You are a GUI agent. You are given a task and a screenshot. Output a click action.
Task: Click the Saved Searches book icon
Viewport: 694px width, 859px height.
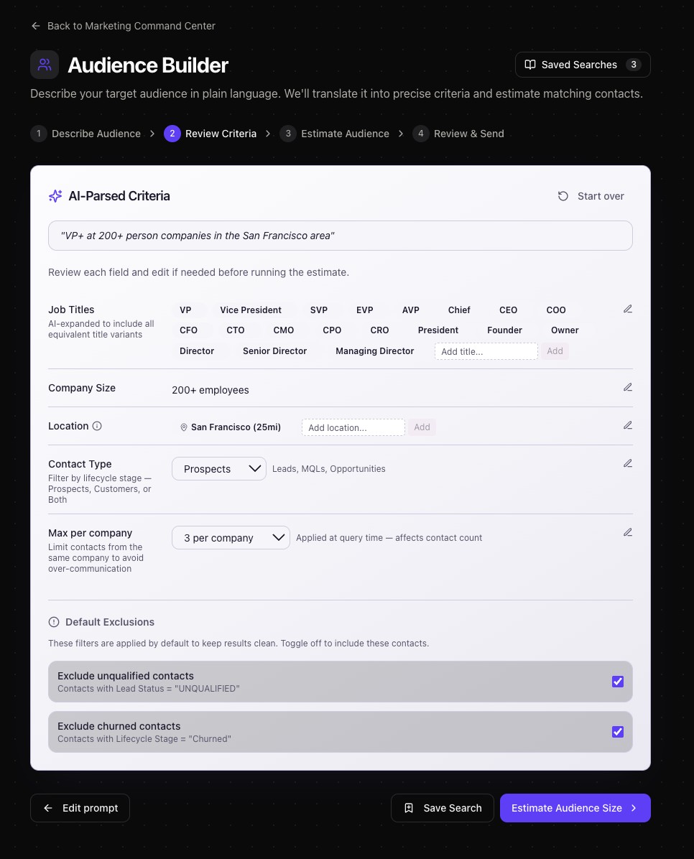[x=530, y=65]
